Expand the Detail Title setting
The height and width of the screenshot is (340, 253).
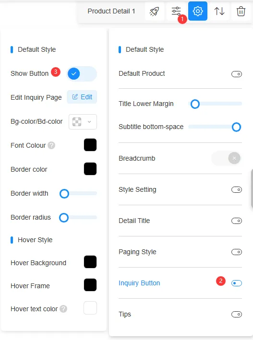tap(237, 221)
